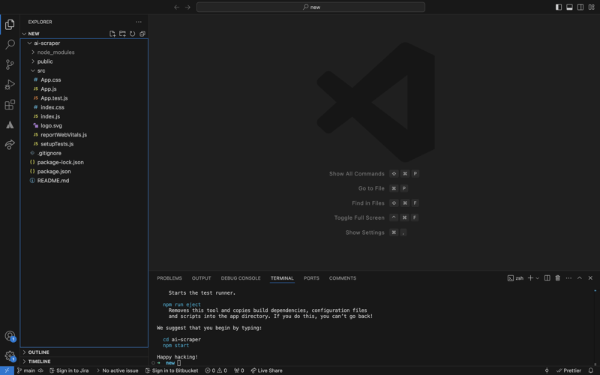Open the Manage gear icon
Viewport: 600px width, 375px height.
click(10, 356)
